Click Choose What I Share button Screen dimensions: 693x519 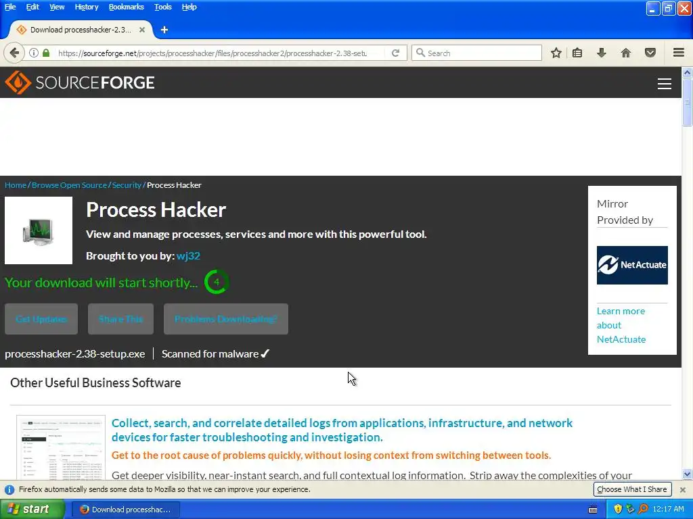click(632, 489)
